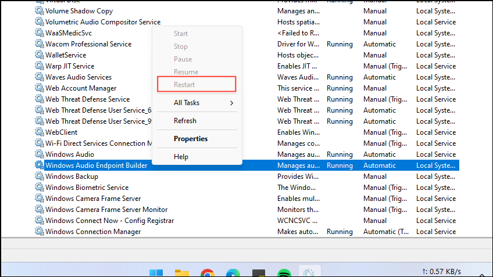Click the gear icon beside WebClient

(39, 132)
